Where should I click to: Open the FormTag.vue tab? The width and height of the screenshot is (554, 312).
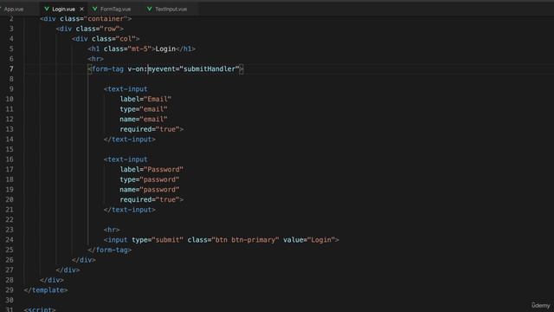(x=115, y=9)
